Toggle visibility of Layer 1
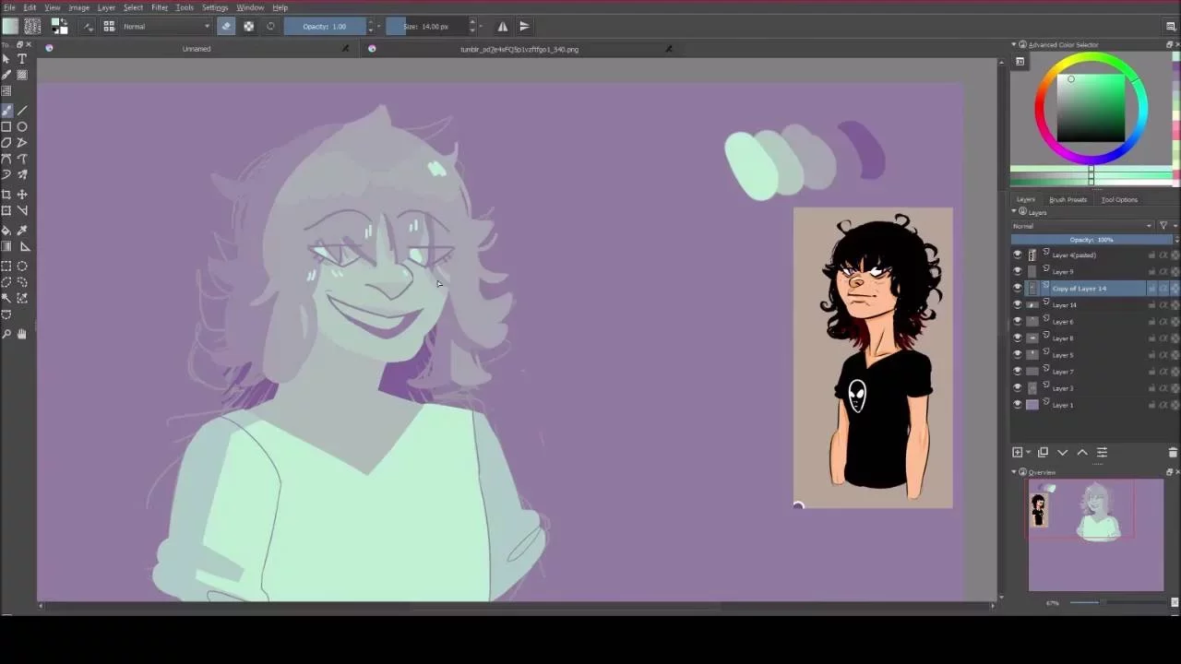The height and width of the screenshot is (664, 1181). pos(1018,405)
